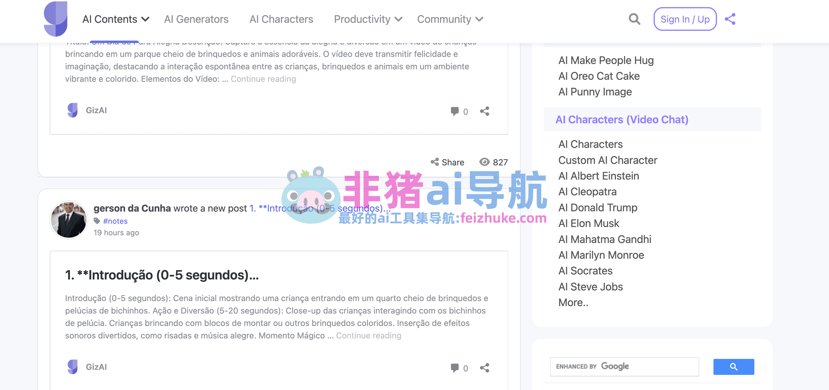Screen dimensions: 829x390
Task: Open comments icon on Introdução post card
Action: (454, 368)
